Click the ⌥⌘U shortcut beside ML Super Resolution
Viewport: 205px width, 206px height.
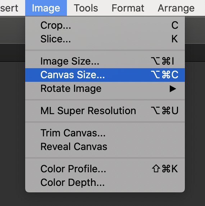[x=165, y=111]
